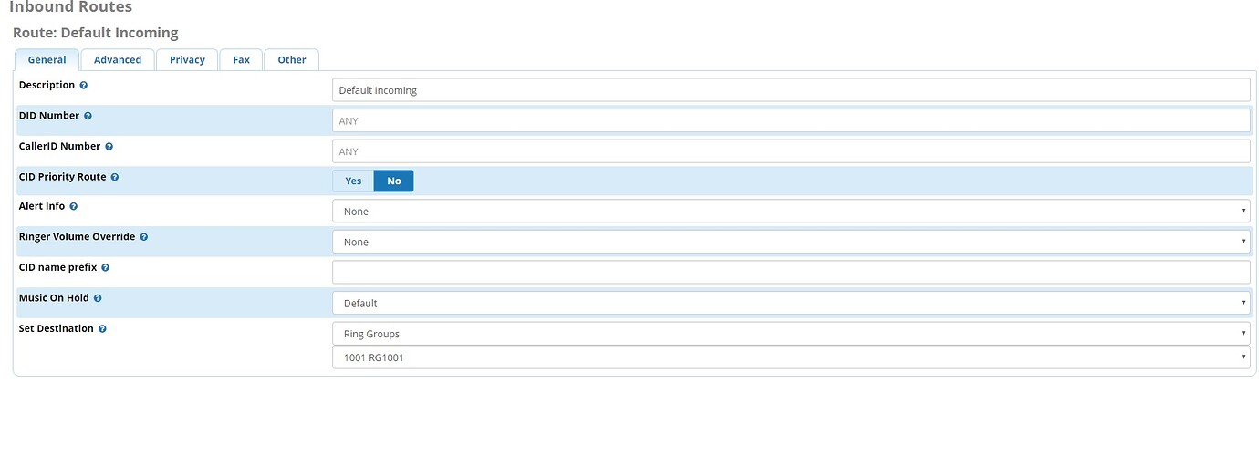Click CallerID Number help icon
The height and width of the screenshot is (476, 1259).
pos(109,147)
